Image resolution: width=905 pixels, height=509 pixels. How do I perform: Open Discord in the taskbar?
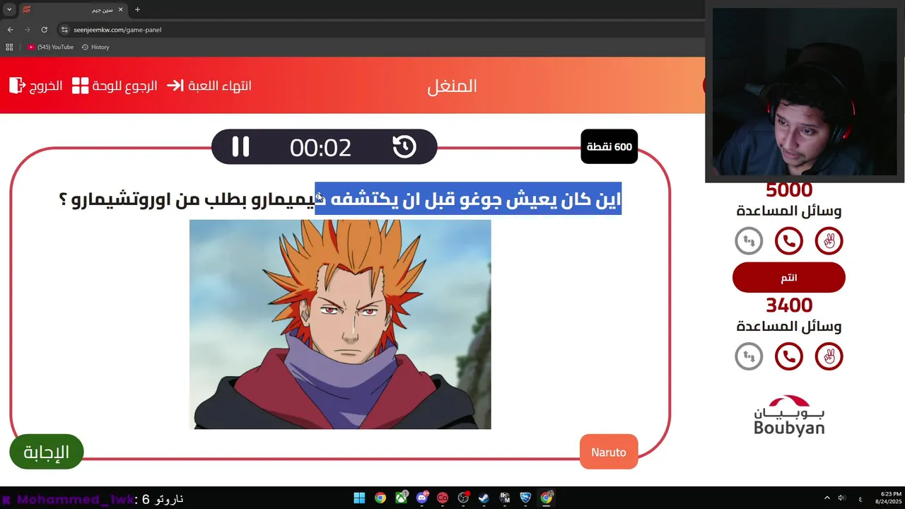pos(422,498)
